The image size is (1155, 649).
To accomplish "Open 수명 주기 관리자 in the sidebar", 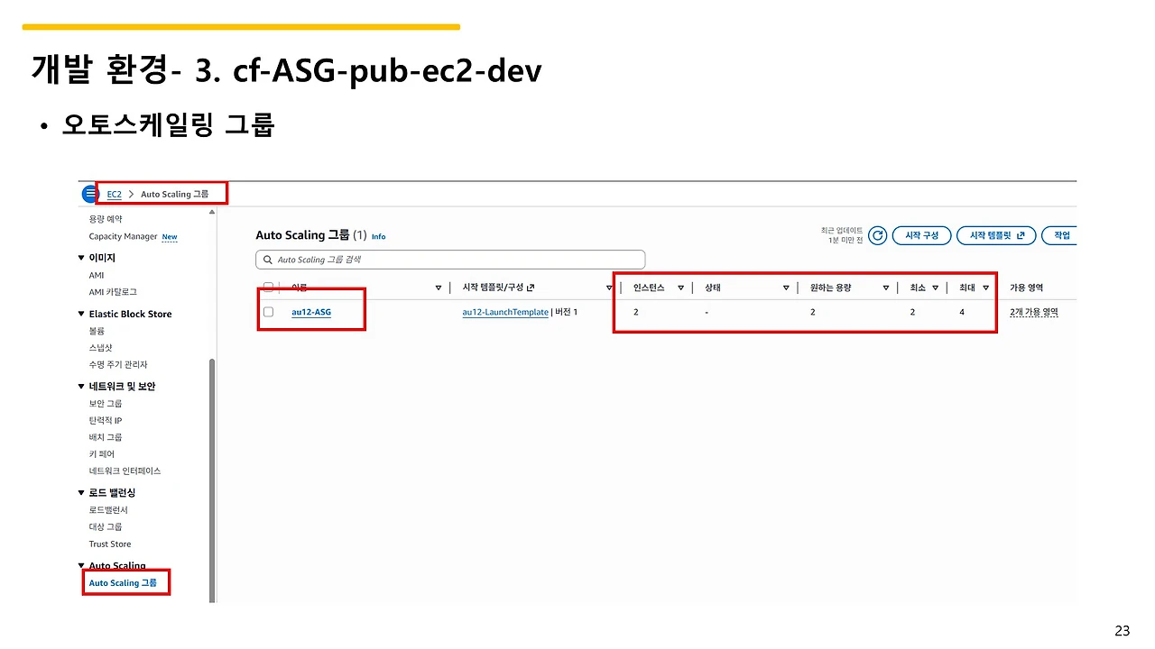I will click(x=118, y=364).
